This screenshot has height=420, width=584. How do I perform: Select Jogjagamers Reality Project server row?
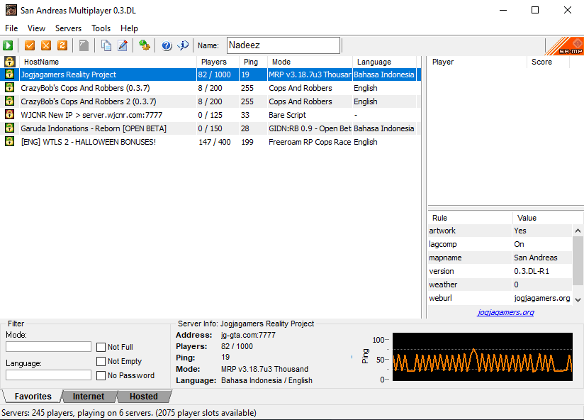[210, 74]
